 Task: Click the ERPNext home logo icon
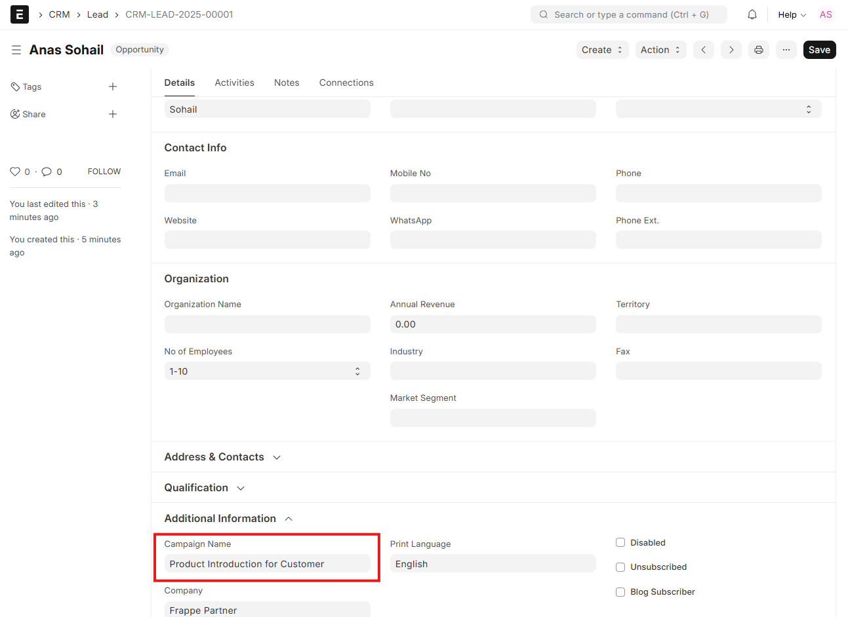coord(20,14)
